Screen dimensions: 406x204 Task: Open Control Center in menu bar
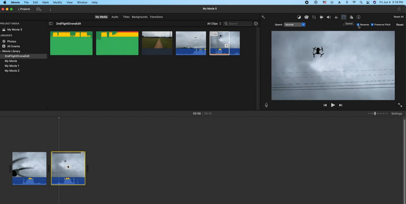[367, 3]
